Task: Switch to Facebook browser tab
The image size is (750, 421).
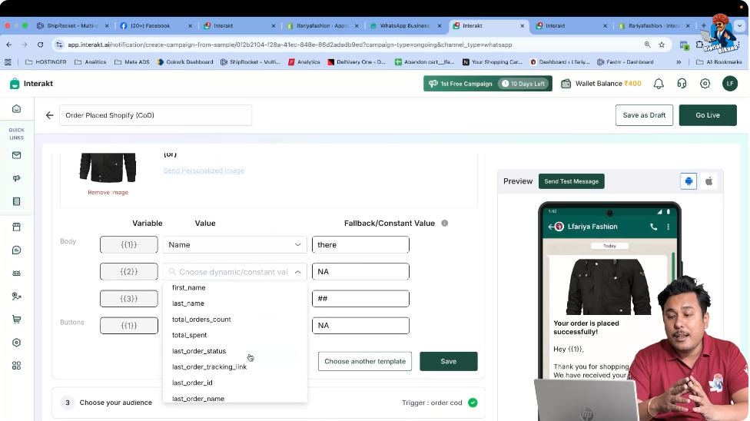Action: click(155, 26)
